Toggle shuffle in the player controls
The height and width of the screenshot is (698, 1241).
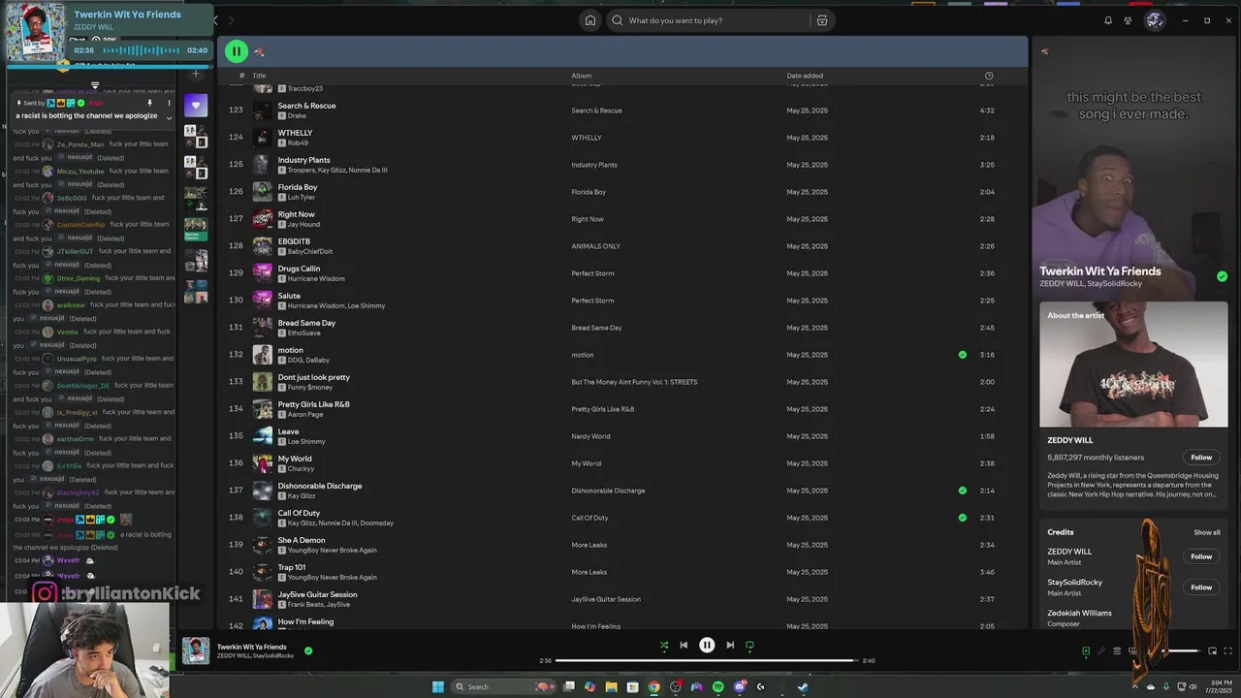point(664,645)
